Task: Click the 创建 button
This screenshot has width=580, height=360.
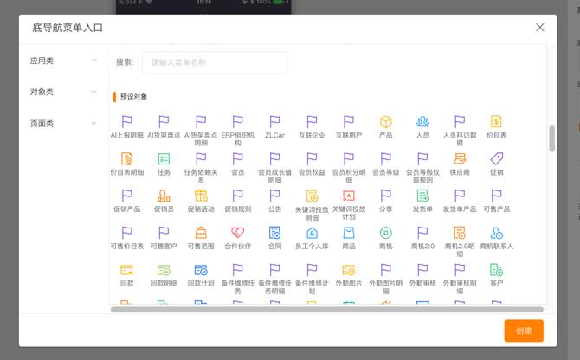Action: coord(524,331)
